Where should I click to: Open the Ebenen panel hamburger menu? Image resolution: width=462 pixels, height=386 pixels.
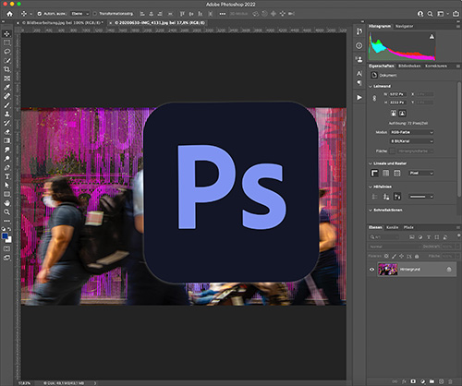tap(458, 227)
